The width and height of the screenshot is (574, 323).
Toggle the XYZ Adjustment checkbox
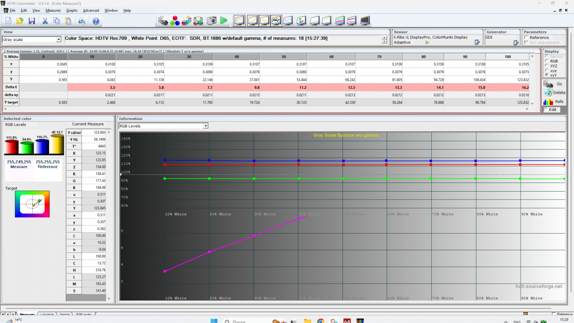click(x=526, y=43)
